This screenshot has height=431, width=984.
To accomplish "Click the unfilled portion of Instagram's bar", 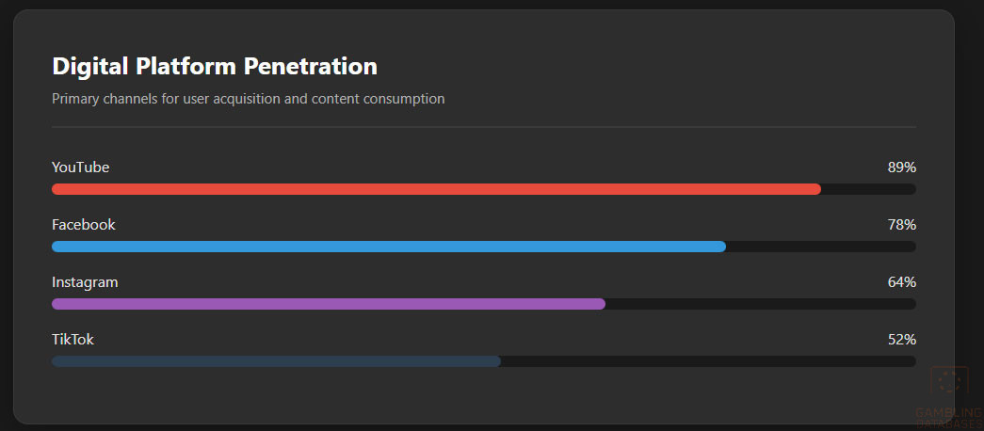I will pos(761,304).
